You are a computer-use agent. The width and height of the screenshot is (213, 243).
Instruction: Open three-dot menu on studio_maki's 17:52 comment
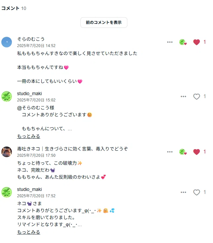click(x=183, y=192)
